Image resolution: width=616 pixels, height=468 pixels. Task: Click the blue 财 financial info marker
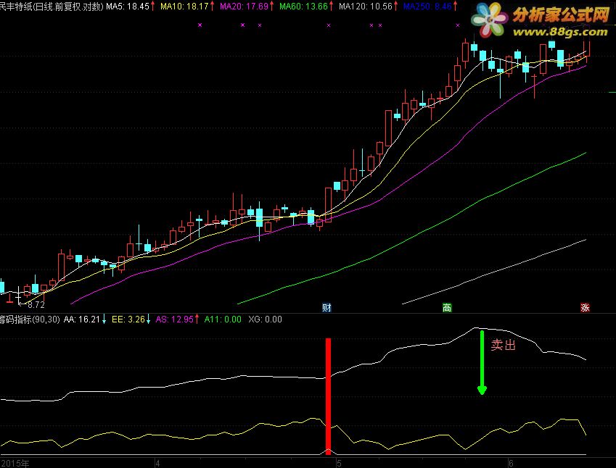pyautogui.click(x=327, y=308)
